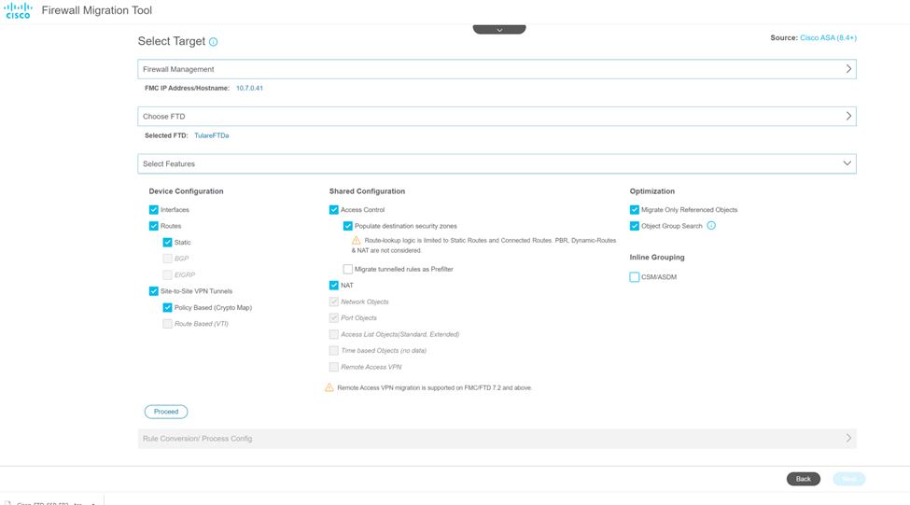Click warning icon near Route-lookup logic note
910x505 pixels.
pos(356,241)
